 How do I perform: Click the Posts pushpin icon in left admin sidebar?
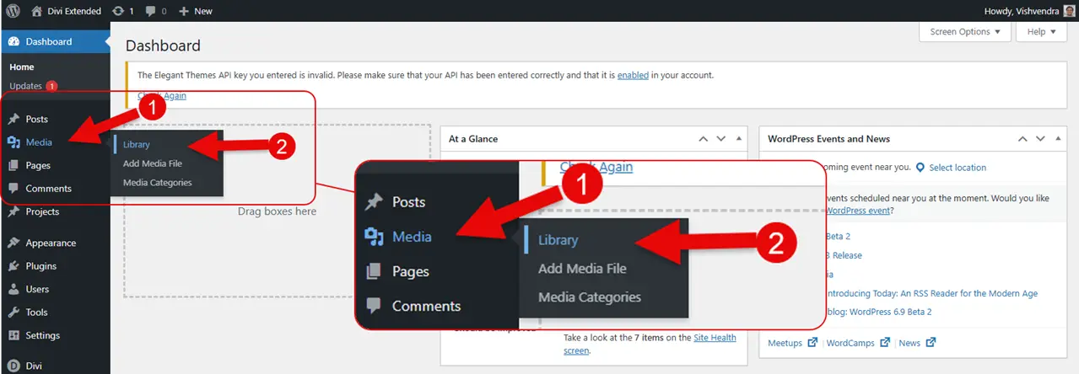tap(13, 120)
